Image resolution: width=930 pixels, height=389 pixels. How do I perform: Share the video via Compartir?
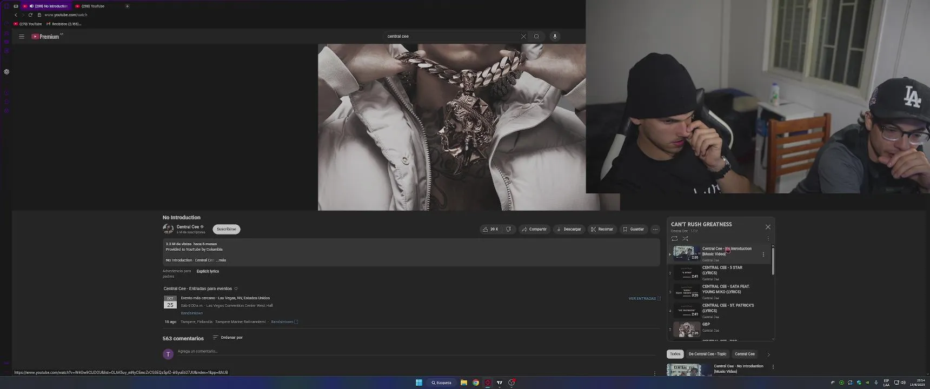[x=534, y=229]
